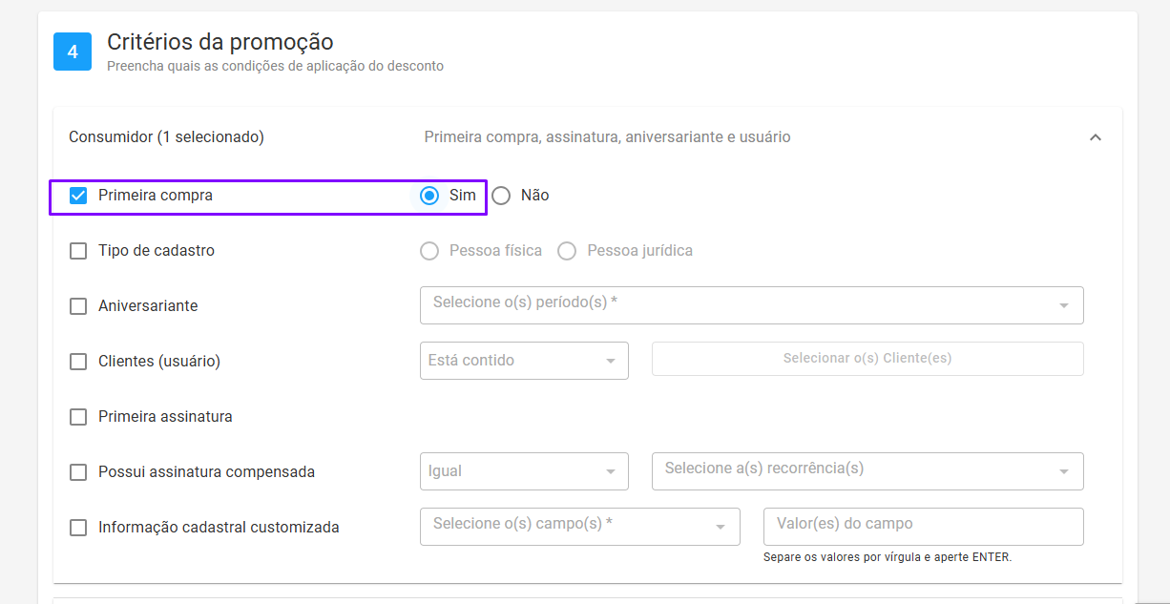Enable the Tipo de cadastro checkbox

[x=78, y=251]
